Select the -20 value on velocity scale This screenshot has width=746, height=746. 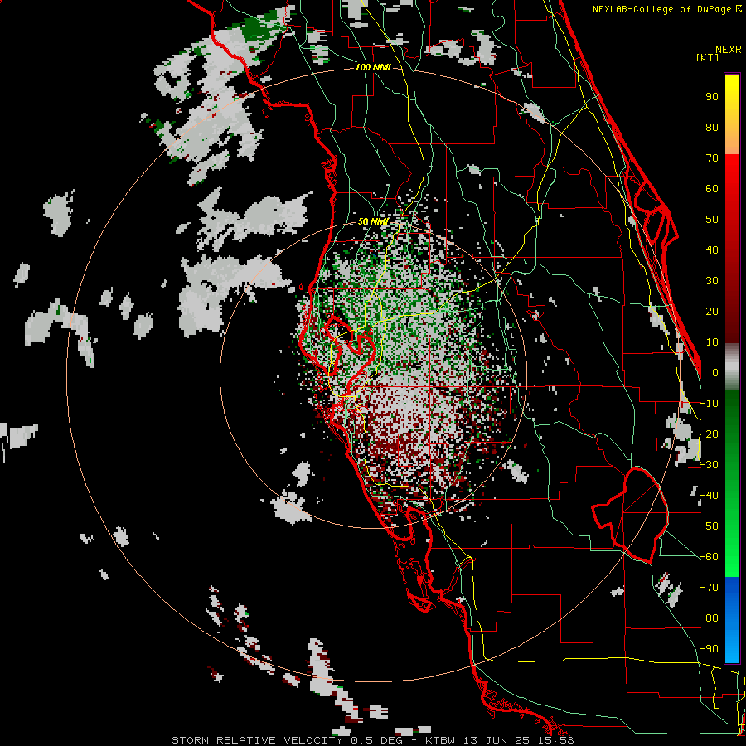pos(709,434)
